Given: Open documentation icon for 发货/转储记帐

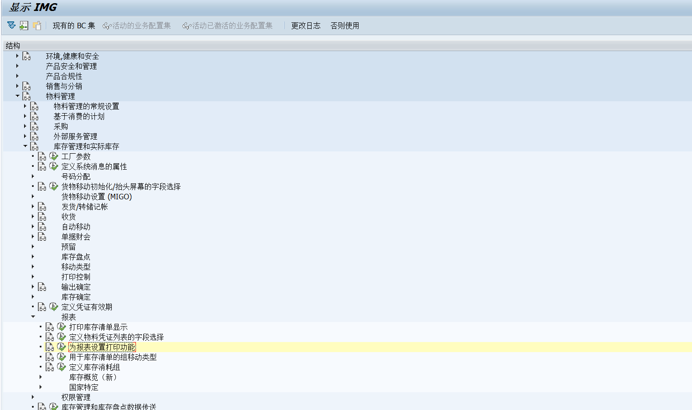Looking at the screenshot, I should coord(42,206).
